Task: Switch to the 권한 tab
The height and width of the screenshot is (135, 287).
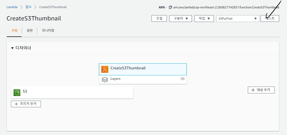Action: (x=30, y=30)
